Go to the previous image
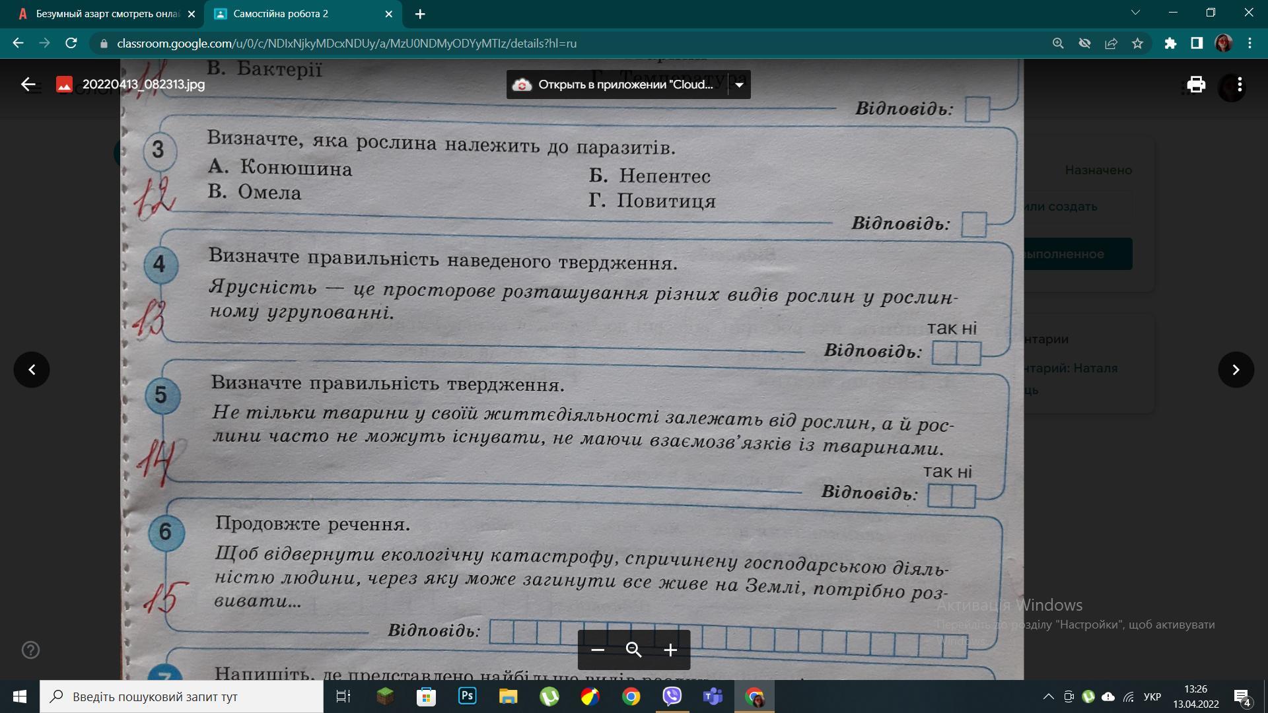This screenshot has width=1268, height=713. tap(32, 370)
